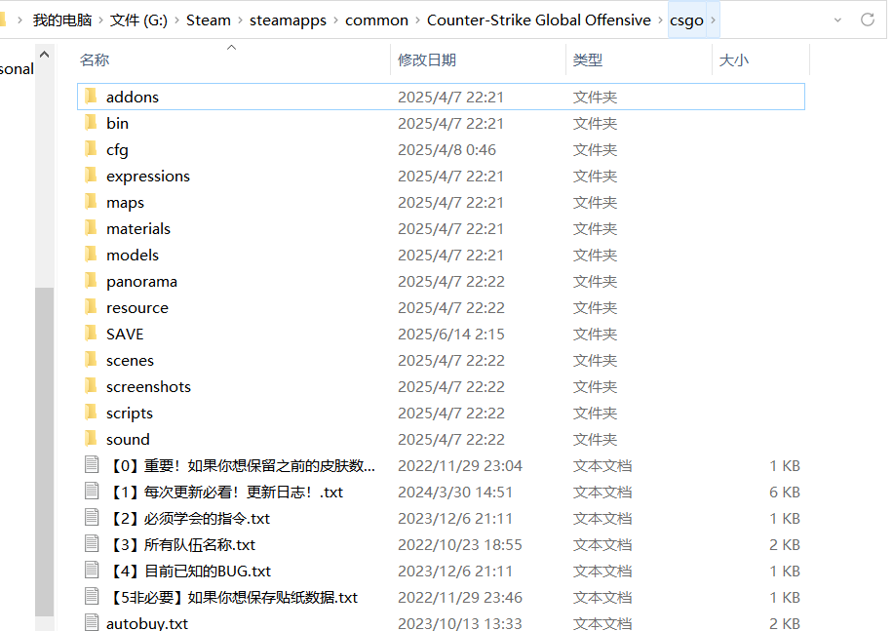Screen dimensions: 893x631
Task: Expand the chevron after Counter-Strike Global Offensive
Action: (660, 20)
